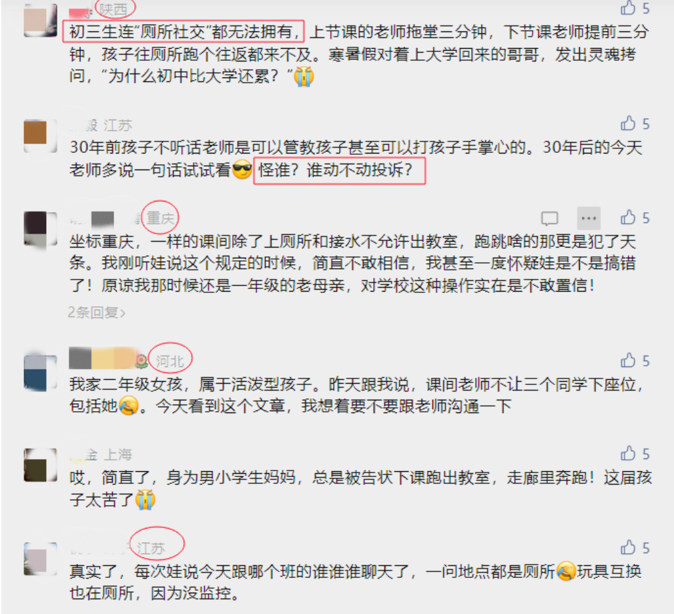
Task: Open reply bubble on 重庆 comment
Action: 549,218
